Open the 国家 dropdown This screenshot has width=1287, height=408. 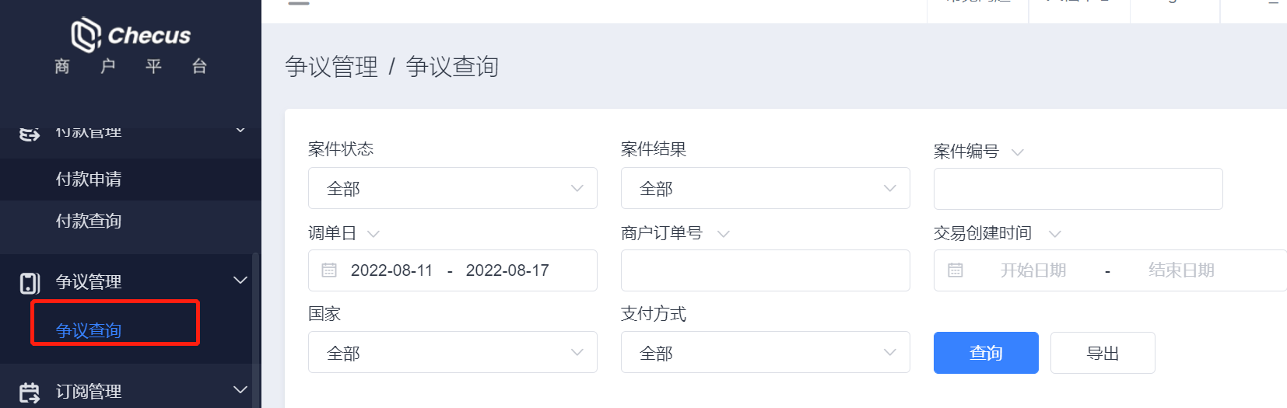coord(453,353)
